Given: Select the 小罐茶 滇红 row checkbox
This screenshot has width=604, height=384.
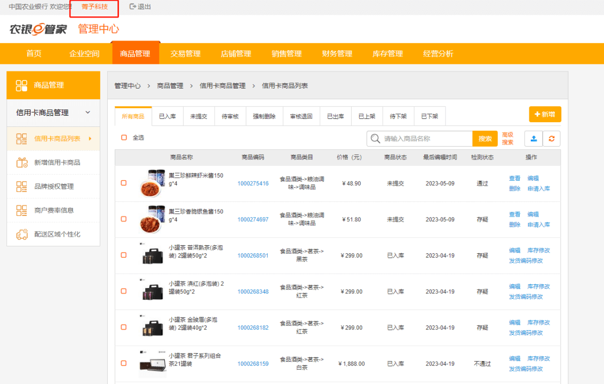Looking at the screenshot, I should point(124,291).
